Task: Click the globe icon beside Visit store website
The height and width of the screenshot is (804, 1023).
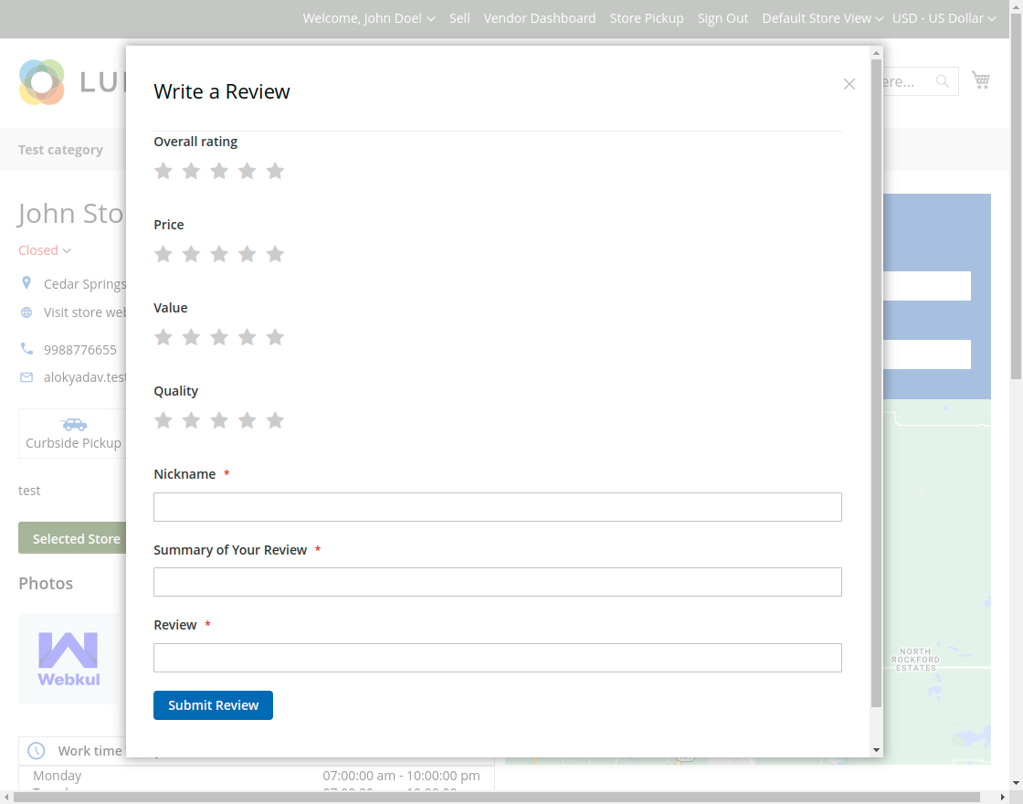Action: (x=27, y=312)
